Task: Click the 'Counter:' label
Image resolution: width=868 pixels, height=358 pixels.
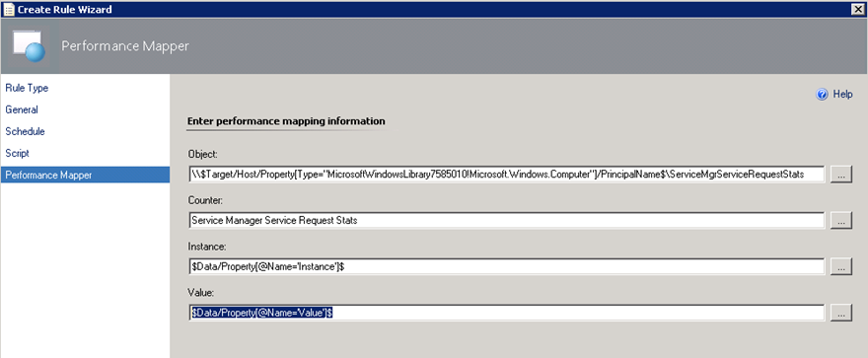Action: coord(205,200)
